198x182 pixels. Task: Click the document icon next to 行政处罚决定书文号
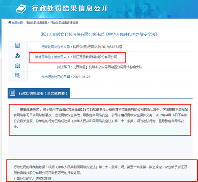(17, 46)
